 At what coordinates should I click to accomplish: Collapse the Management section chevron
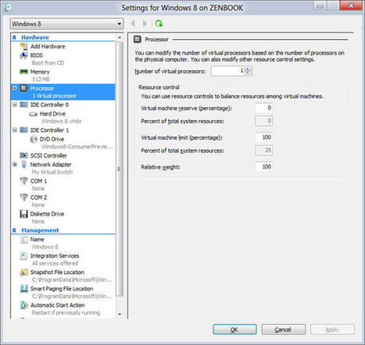point(14,230)
